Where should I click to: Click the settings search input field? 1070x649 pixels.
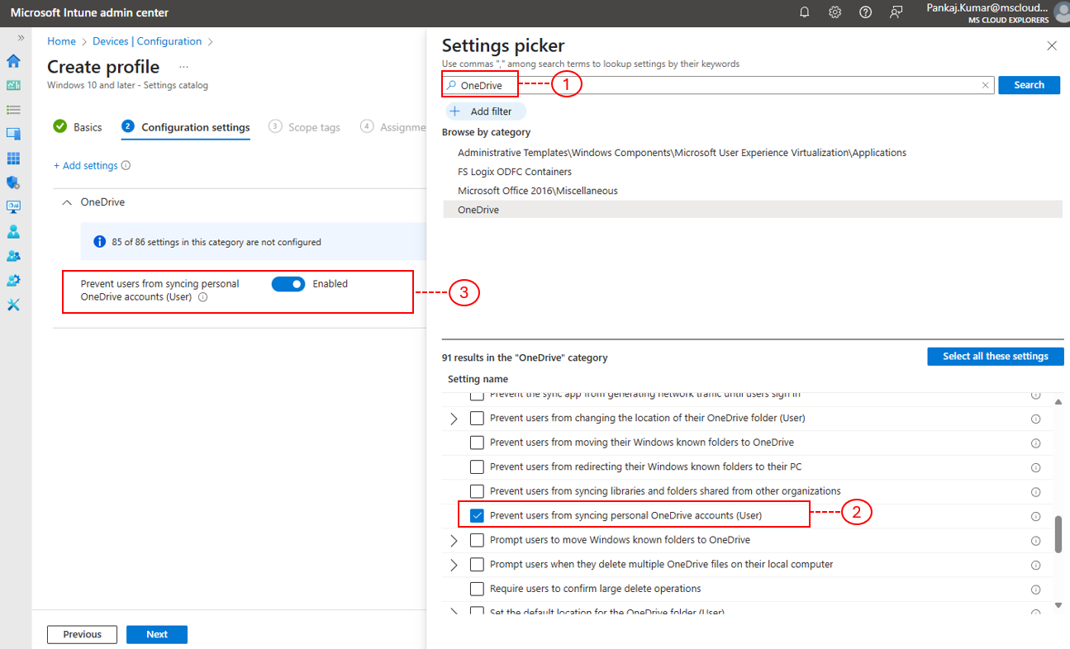[x=718, y=85]
